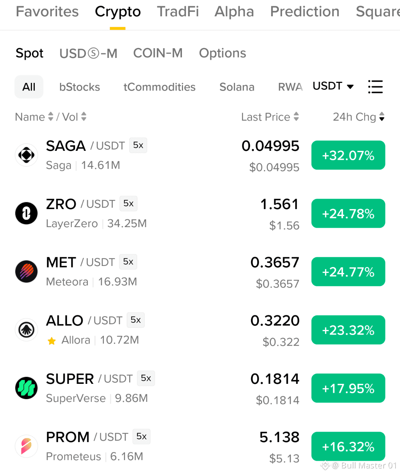Tap the +32.07% change button for SAGA
This screenshot has width=400, height=474.
click(x=348, y=155)
